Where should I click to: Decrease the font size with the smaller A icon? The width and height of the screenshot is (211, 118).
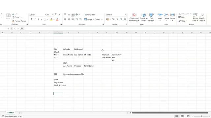point(59,14)
